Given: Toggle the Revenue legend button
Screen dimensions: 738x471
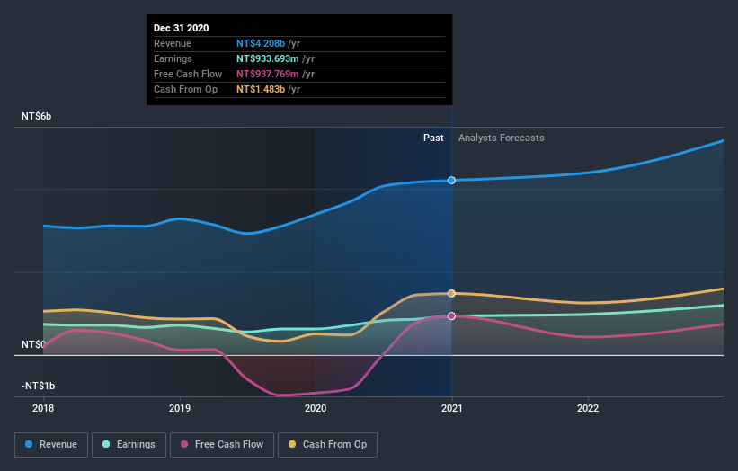Looking at the screenshot, I should coord(51,445).
